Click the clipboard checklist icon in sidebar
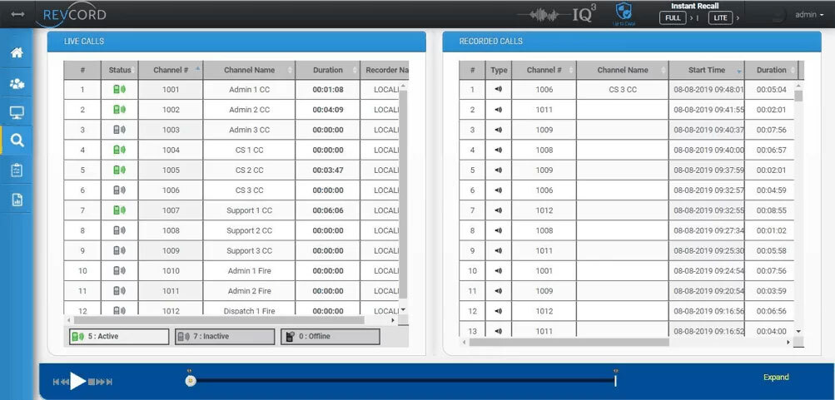This screenshot has width=835, height=400. (17, 170)
